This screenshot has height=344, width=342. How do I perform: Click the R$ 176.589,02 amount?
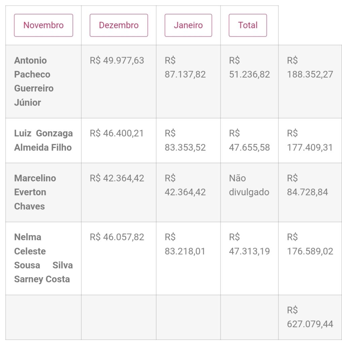pyautogui.click(x=310, y=244)
